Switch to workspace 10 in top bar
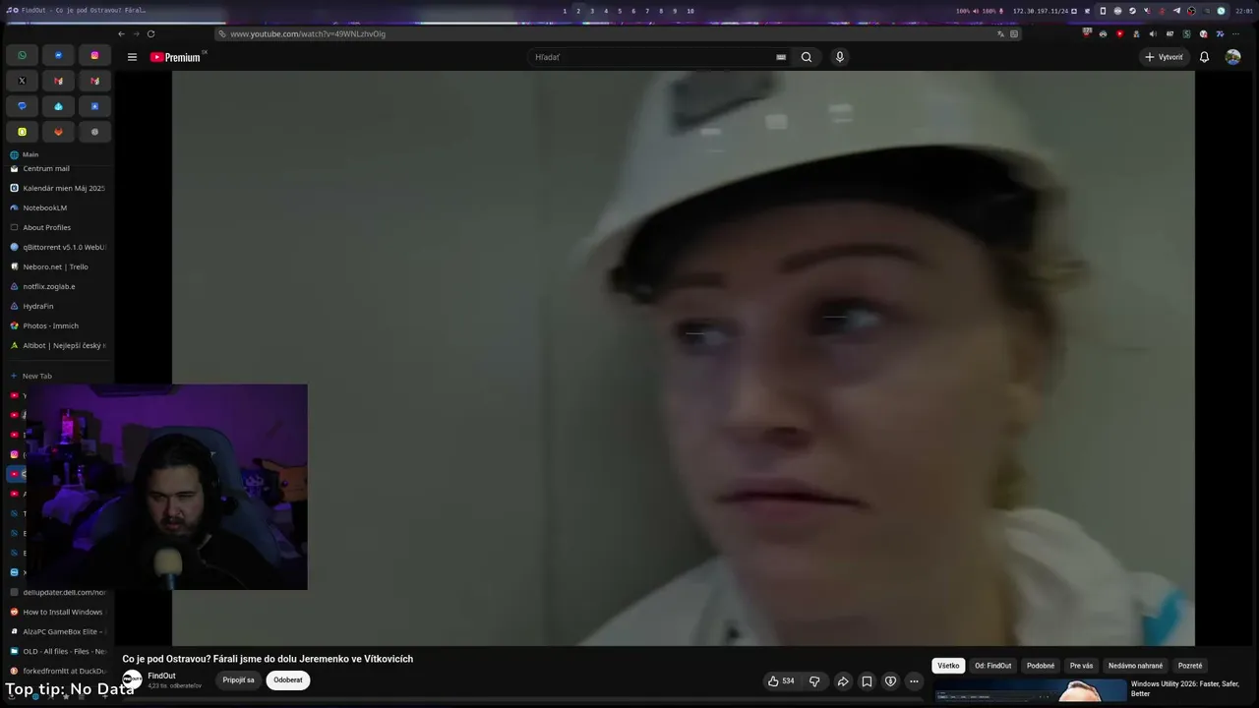Image resolution: width=1259 pixels, height=708 pixels. (x=690, y=11)
